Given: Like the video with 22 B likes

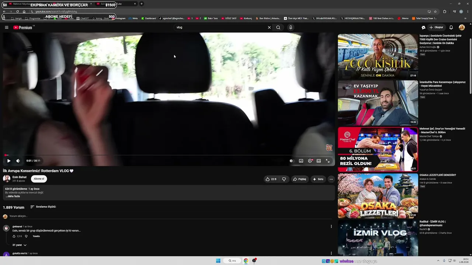Looking at the screenshot, I should (271, 179).
